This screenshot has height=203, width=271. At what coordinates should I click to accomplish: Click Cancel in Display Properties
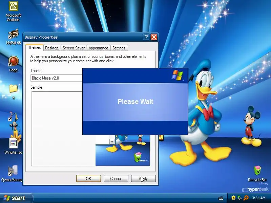pos(116,179)
